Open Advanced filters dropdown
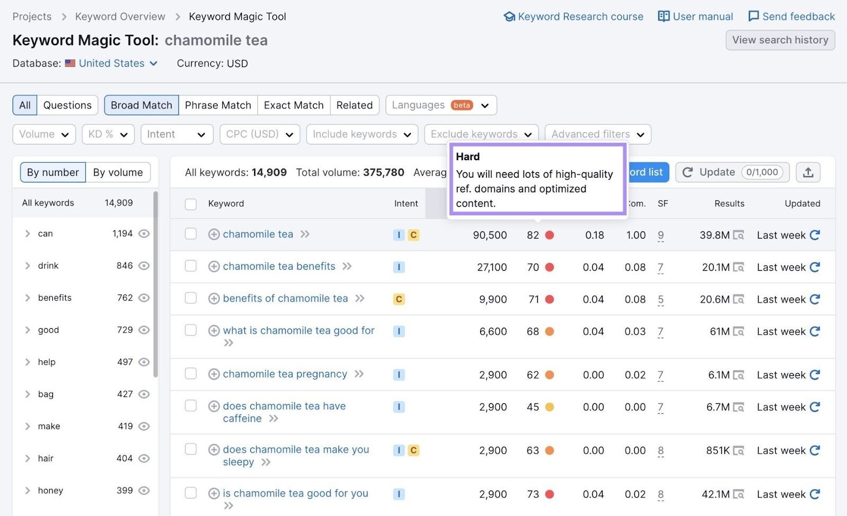Viewport: 847px width, 516px height. pyautogui.click(x=598, y=134)
